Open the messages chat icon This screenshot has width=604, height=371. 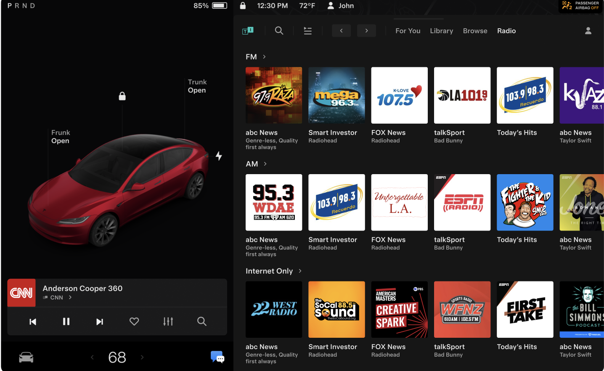tap(217, 357)
